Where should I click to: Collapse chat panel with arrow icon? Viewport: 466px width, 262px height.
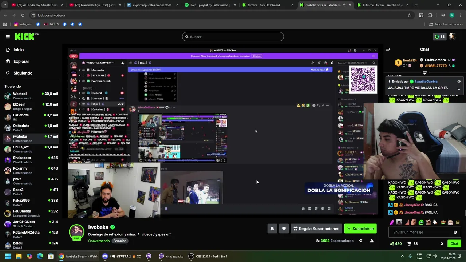(388, 49)
